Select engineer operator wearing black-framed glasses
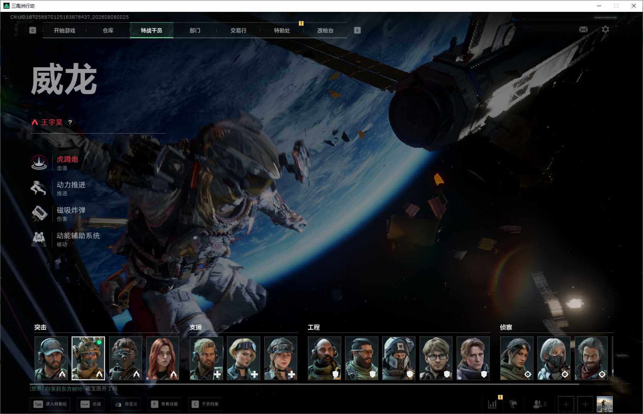The image size is (643, 414). (x=436, y=358)
